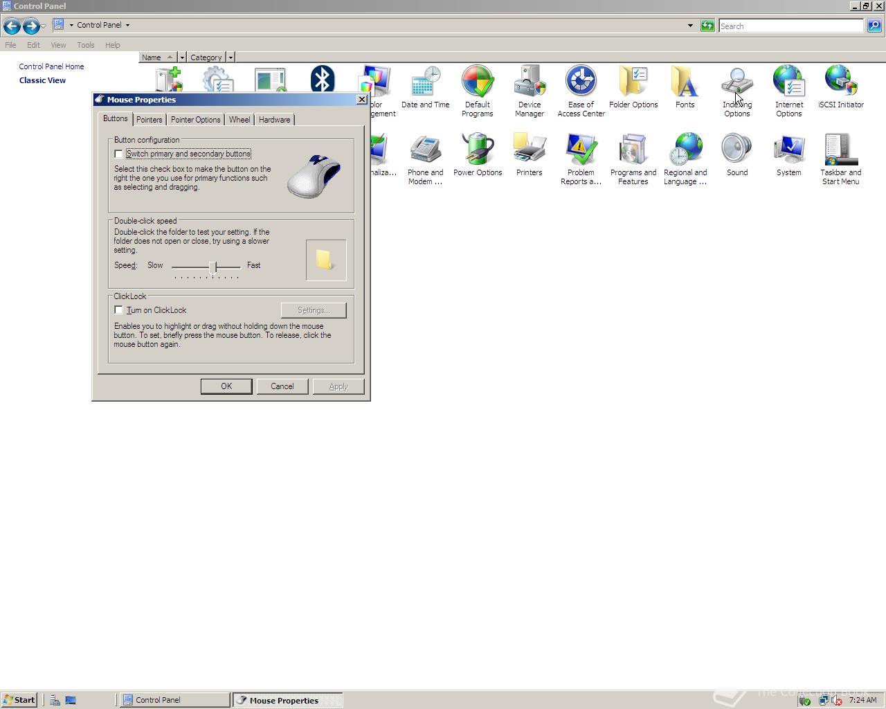Open Administrative Tools gear icon
This screenshot has width=886, height=709.
point(218,79)
